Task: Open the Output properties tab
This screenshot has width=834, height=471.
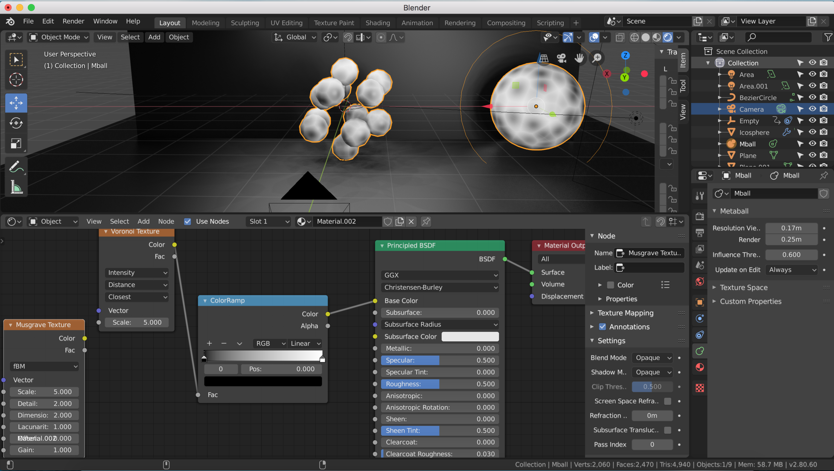Action: coord(700,233)
